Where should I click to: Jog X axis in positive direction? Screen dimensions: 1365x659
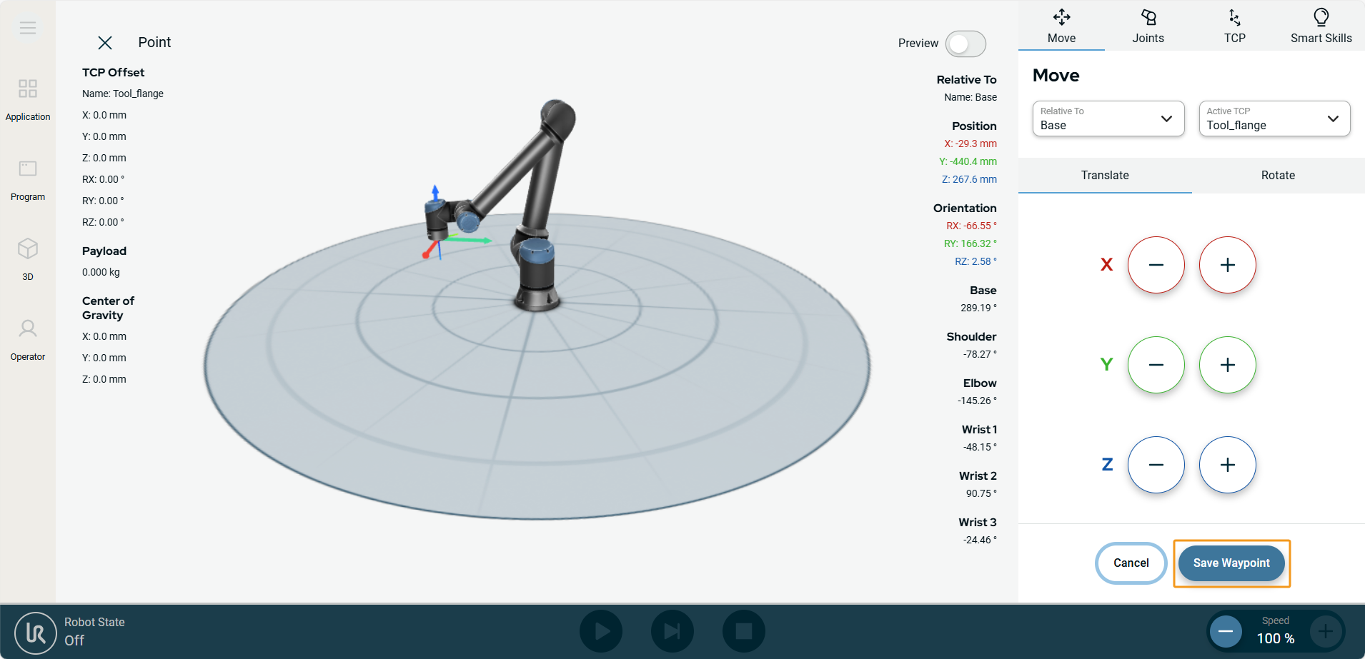click(x=1228, y=265)
